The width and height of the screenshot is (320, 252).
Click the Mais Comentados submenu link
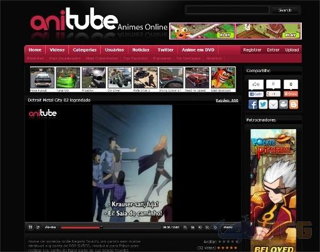pos(102,58)
